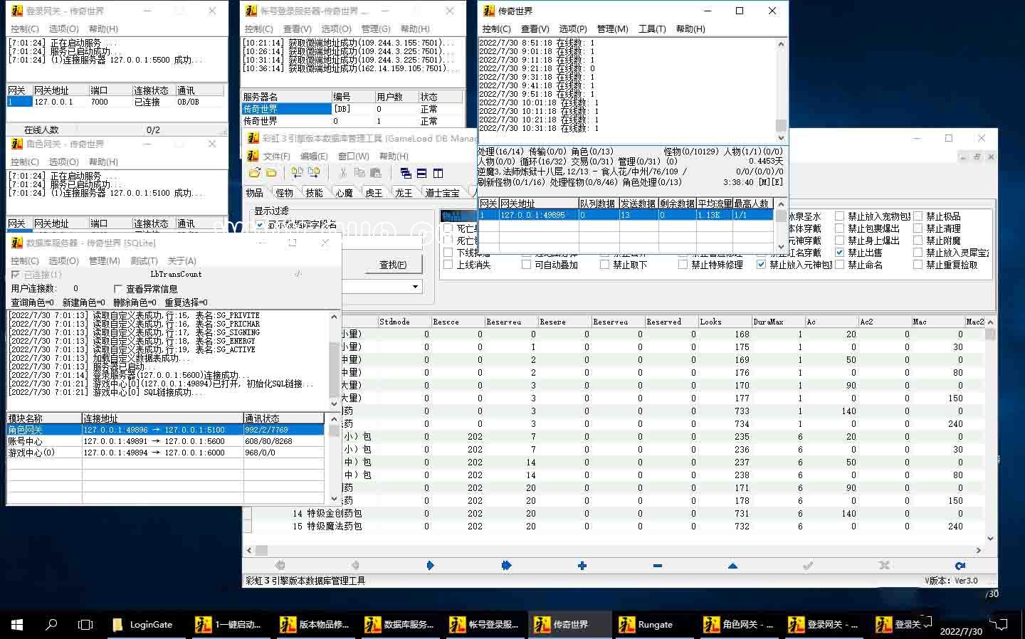The width and height of the screenshot is (1025, 639).
Task: Open the 管理(M) menu in 传奇世界 window
Action: (612, 28)
